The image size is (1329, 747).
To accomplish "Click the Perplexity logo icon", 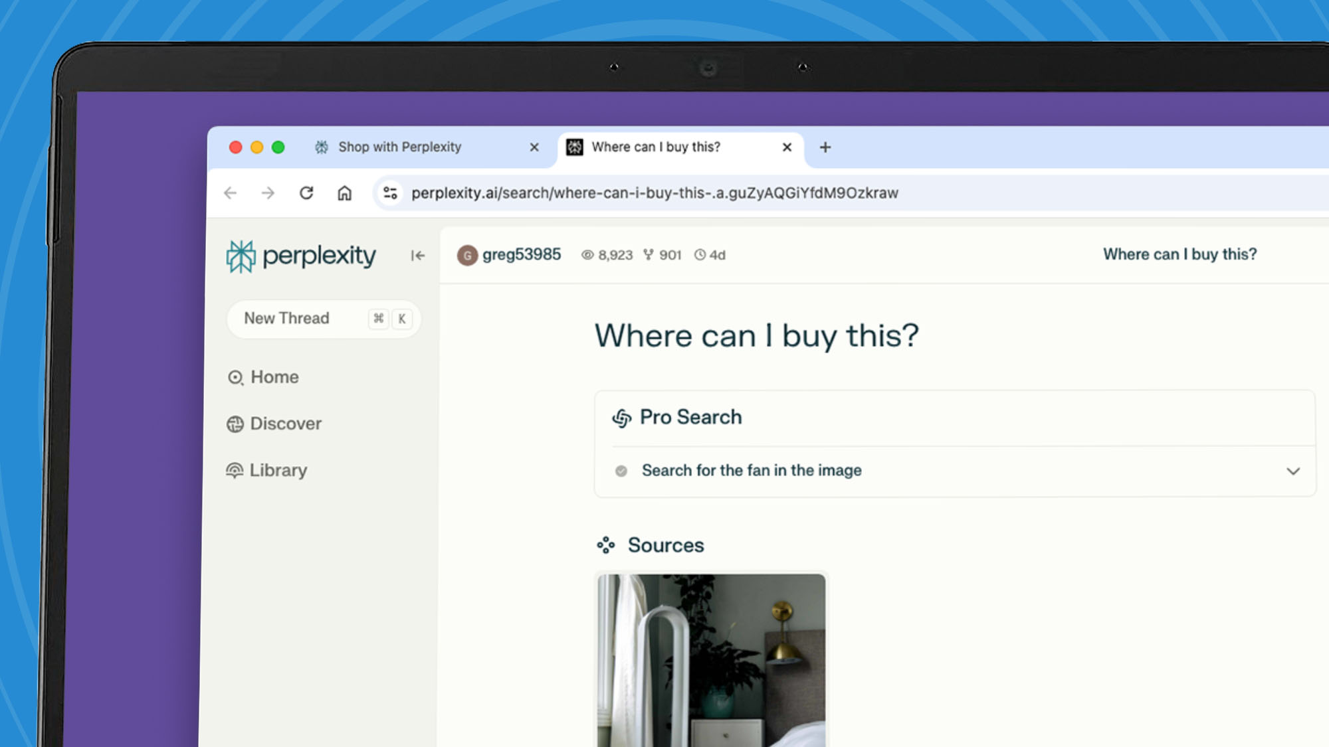I will 241,256.
